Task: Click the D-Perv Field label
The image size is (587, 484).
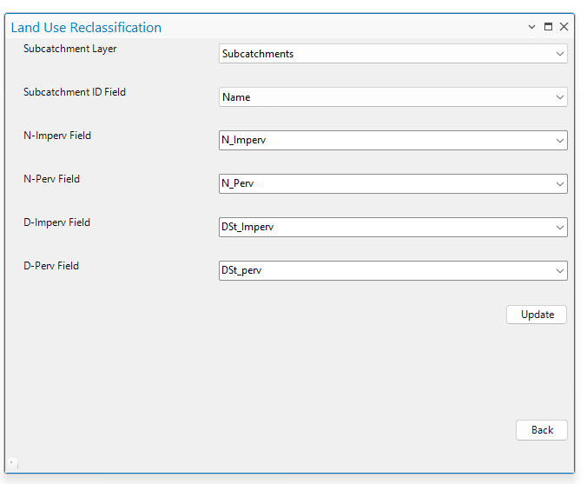Action: [51, 266]
